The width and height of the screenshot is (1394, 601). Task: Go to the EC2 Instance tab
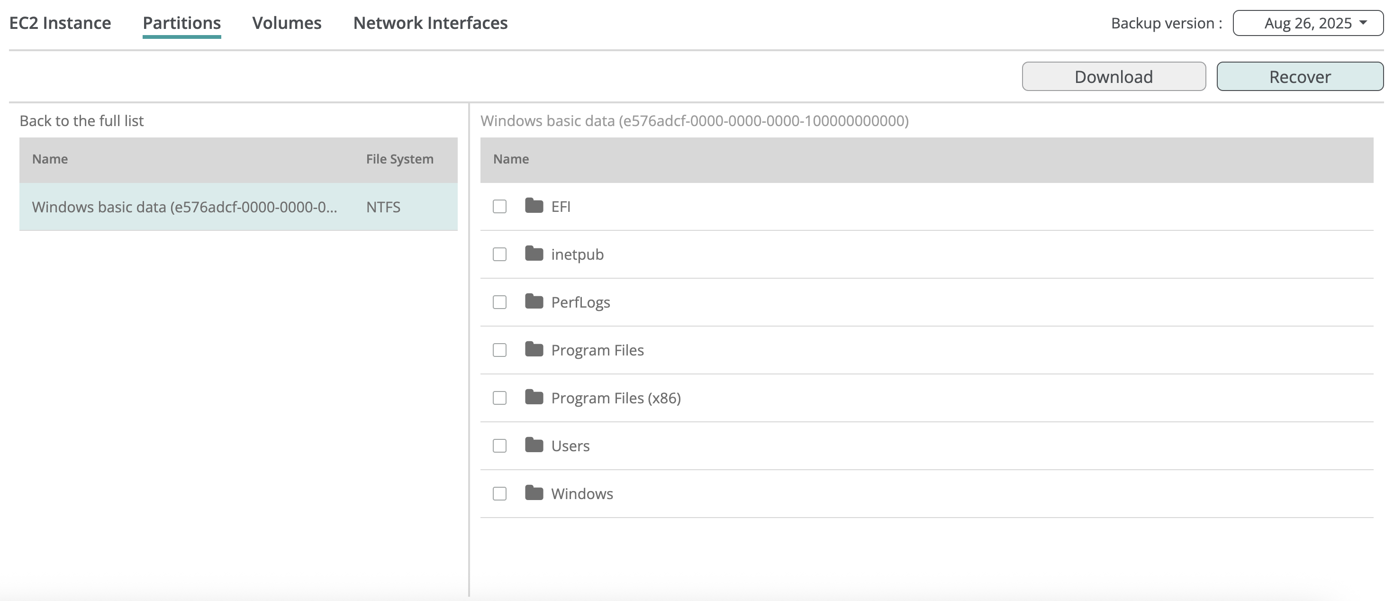click(x=60, y=23)
